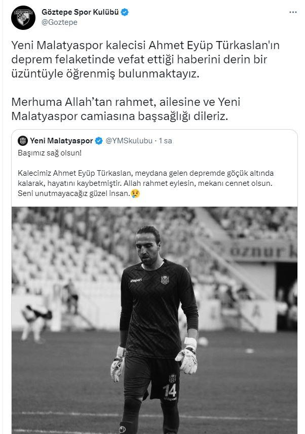Viewport: 305px width, 434px height.
Task: Click Göztepe's blue verified badge
Action: tap(125, 12)
